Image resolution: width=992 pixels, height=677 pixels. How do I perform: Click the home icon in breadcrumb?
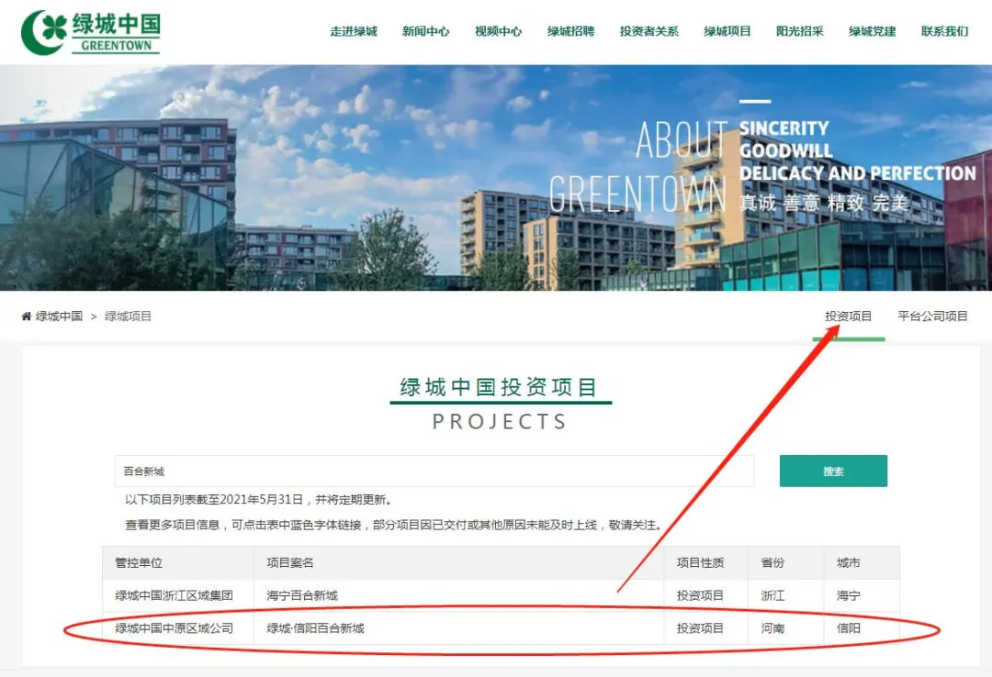click(x=27, y=316)
